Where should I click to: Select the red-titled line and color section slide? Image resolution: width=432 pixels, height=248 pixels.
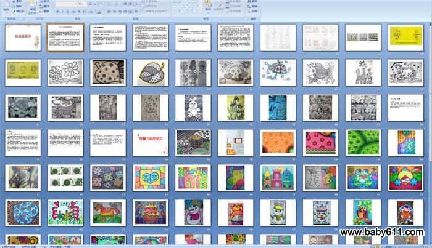(151, 143)
